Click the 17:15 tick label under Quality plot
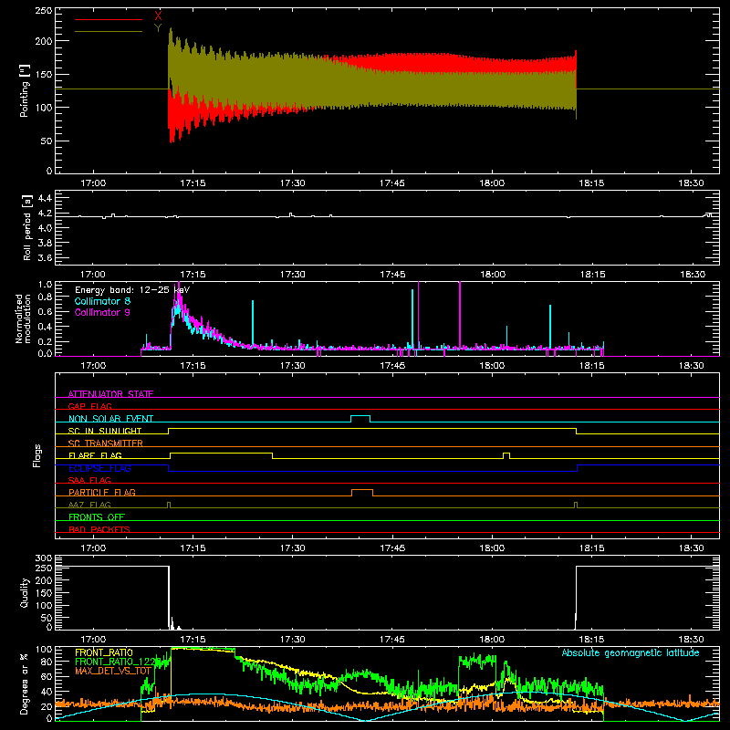Image resolution: width=730 pixels, height=730 pixels. (193, 640)
